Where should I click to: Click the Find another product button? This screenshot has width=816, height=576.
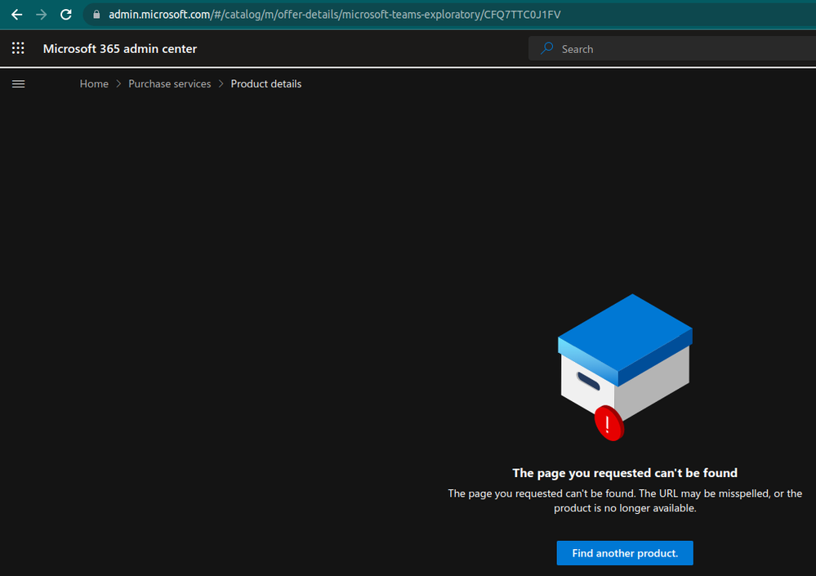point(624,553)
